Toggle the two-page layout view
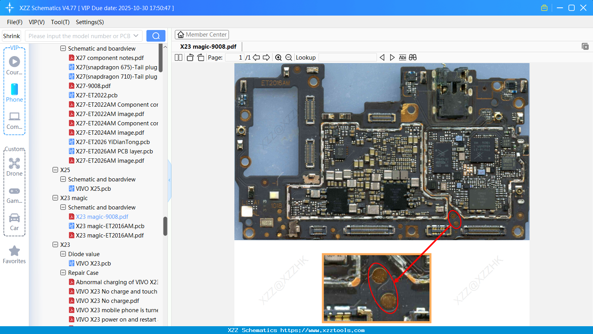Screen dimensions: 593x334 (x=178, y=58)
